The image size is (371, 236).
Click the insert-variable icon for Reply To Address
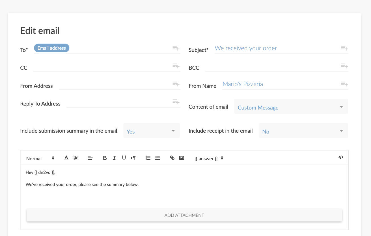click(x=176, y=102)
